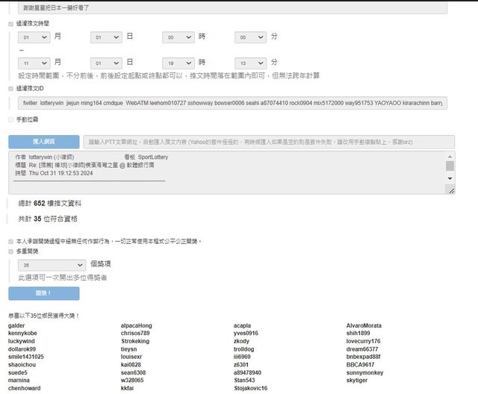Expand the end hour dropdown showing 19

(x=178, y=63)
